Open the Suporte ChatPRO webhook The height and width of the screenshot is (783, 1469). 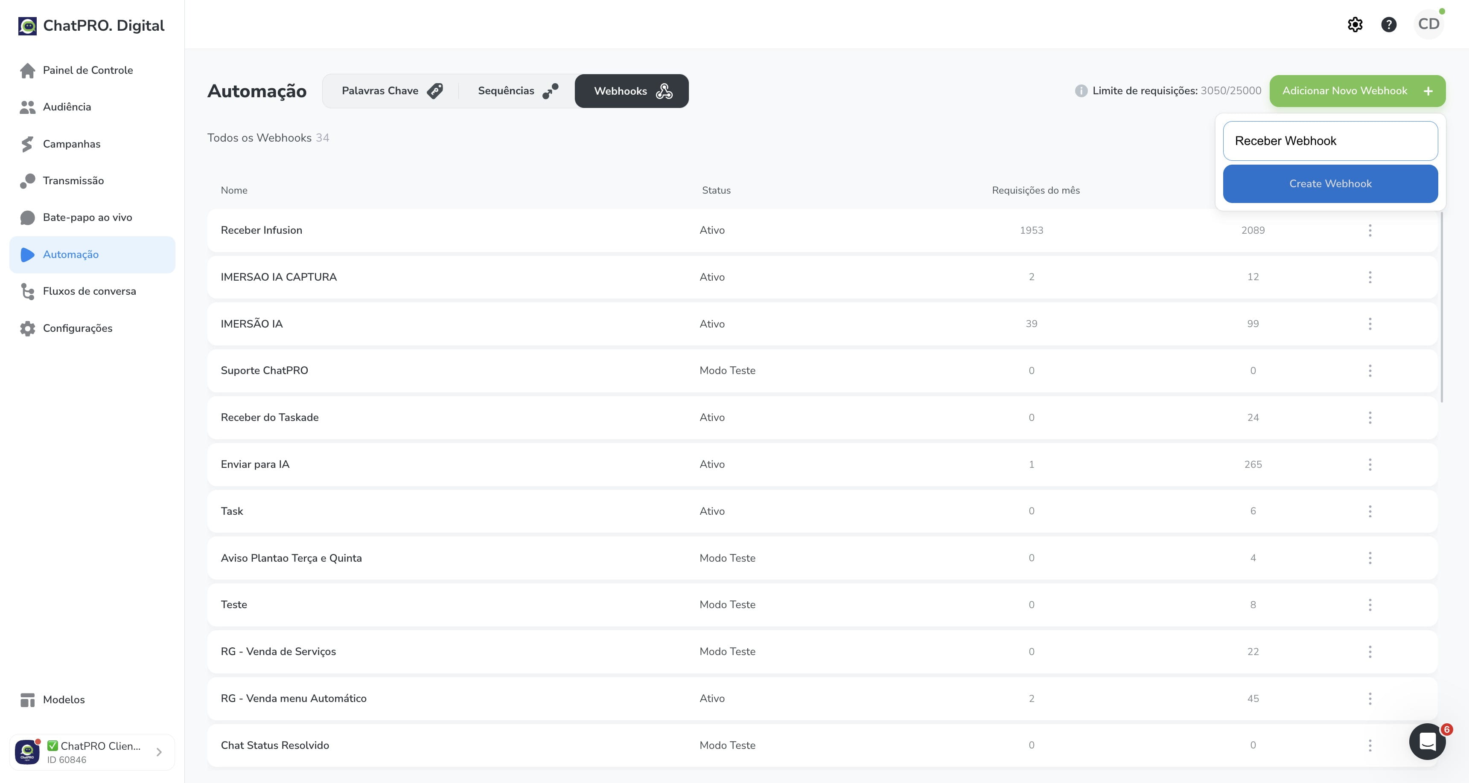click(x=822, y=371)
